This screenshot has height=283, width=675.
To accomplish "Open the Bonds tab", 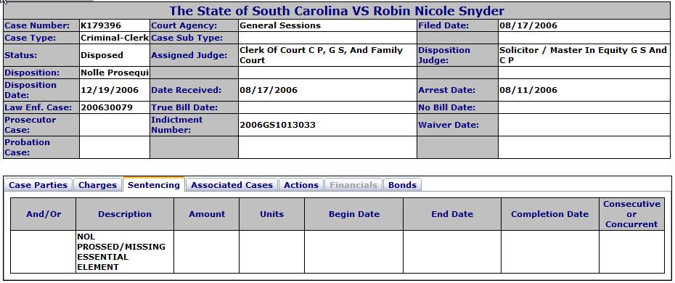I will click(x=403, y=185).
